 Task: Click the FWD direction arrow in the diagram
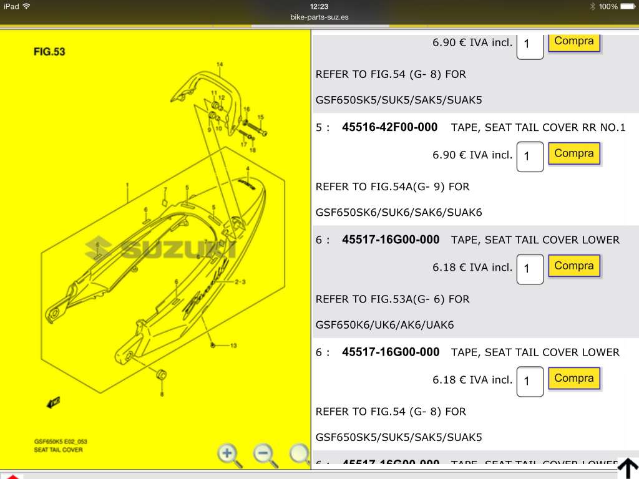pyautogui.click(x=54, y=403)
